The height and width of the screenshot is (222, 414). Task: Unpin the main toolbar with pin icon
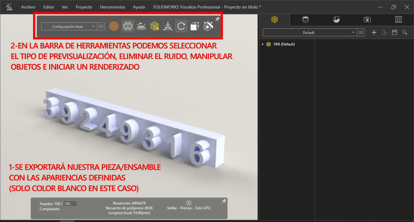(217, 19)
